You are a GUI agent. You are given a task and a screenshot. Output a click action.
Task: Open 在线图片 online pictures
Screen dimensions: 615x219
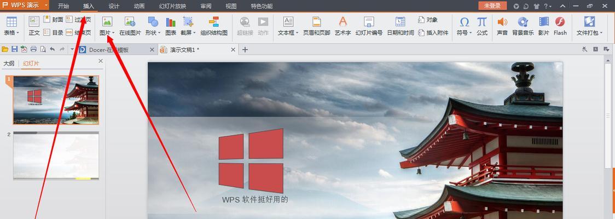click(x=130, y=26)
